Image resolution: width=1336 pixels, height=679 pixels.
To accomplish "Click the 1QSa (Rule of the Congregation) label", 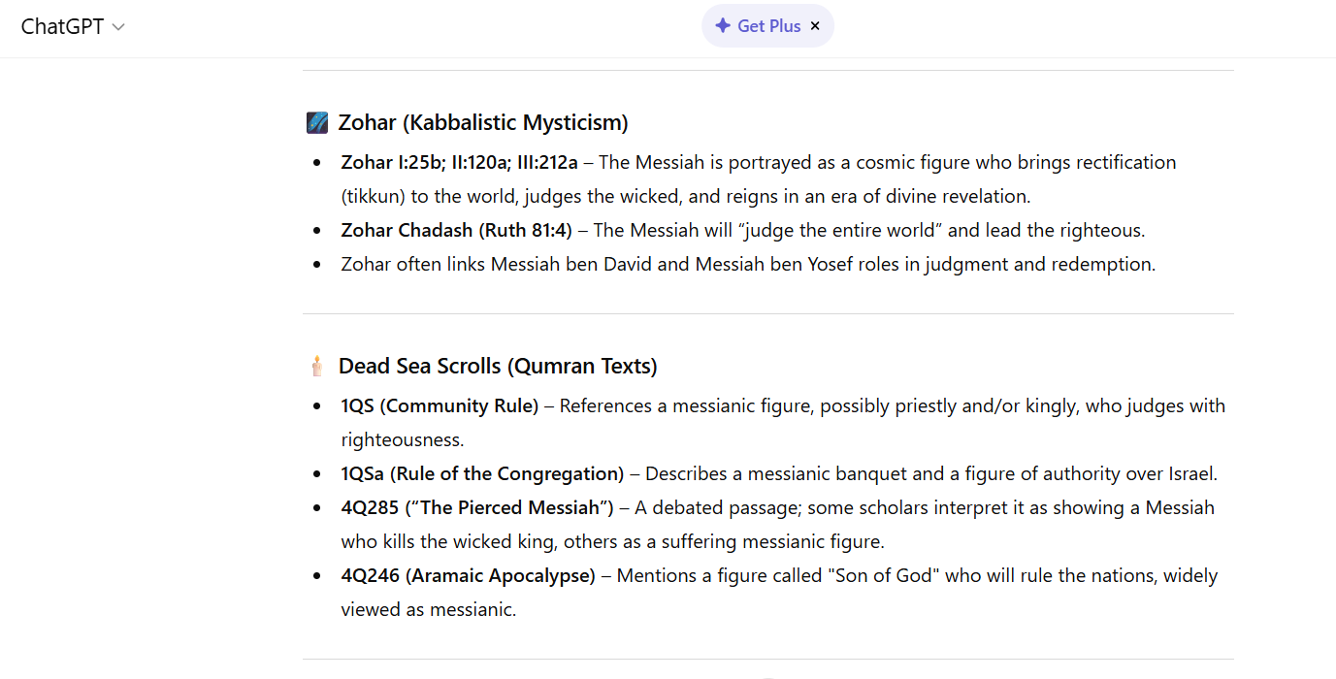I will click(482, 473).
